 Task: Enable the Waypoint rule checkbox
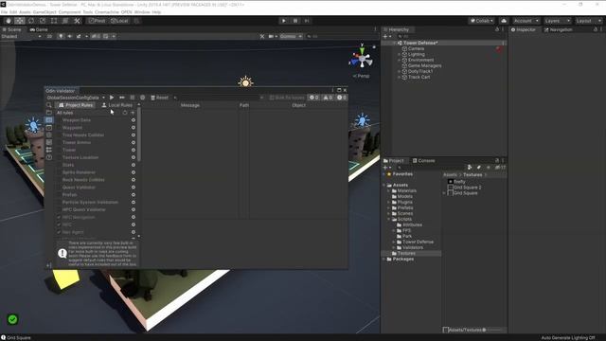point(59,128)
